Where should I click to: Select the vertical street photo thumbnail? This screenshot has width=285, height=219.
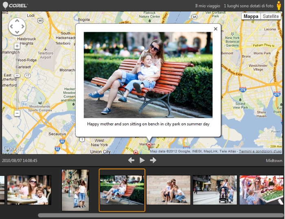(x=75, y=190)
